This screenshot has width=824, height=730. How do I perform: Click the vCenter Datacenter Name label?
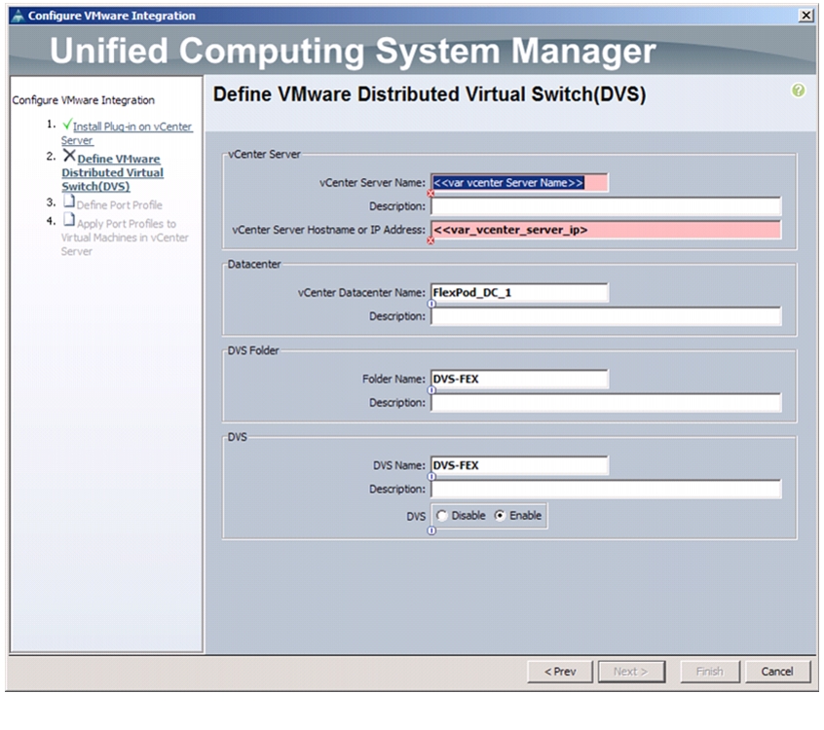click(x=361, y=293)
